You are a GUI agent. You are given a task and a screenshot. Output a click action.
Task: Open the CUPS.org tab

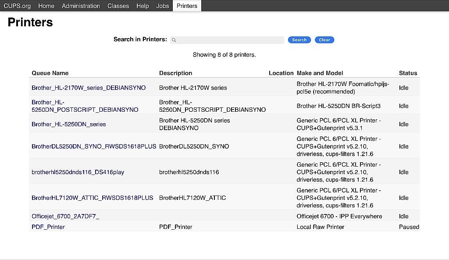click(17, 6)
